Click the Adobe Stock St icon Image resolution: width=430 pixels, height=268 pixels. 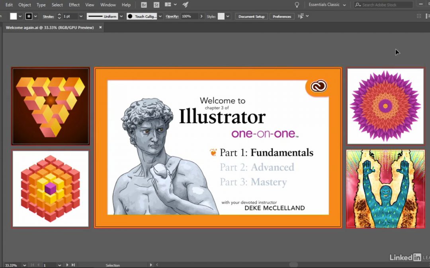(x=156, y=5)
